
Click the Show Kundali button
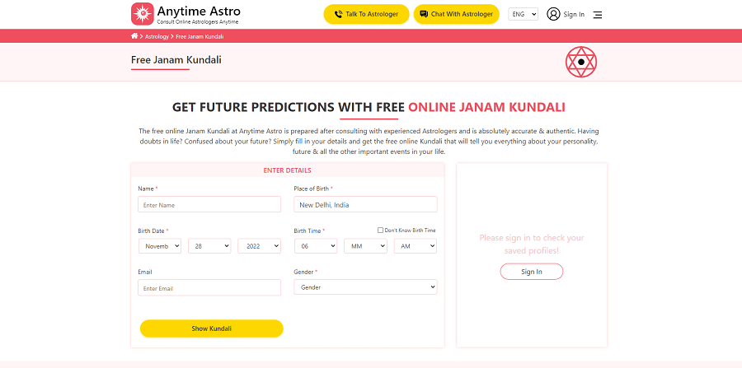[x=212, y=328]
